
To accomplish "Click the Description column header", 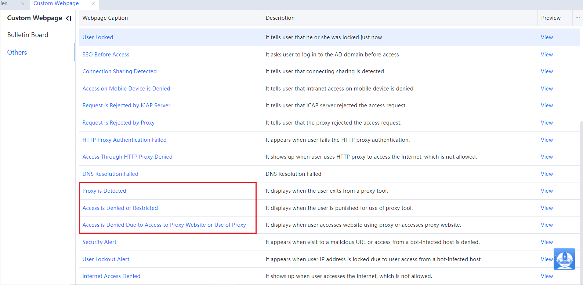I will [280, 18].
